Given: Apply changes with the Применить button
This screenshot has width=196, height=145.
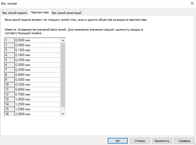Looking at the screenshot, I should (x=162, y=141).
